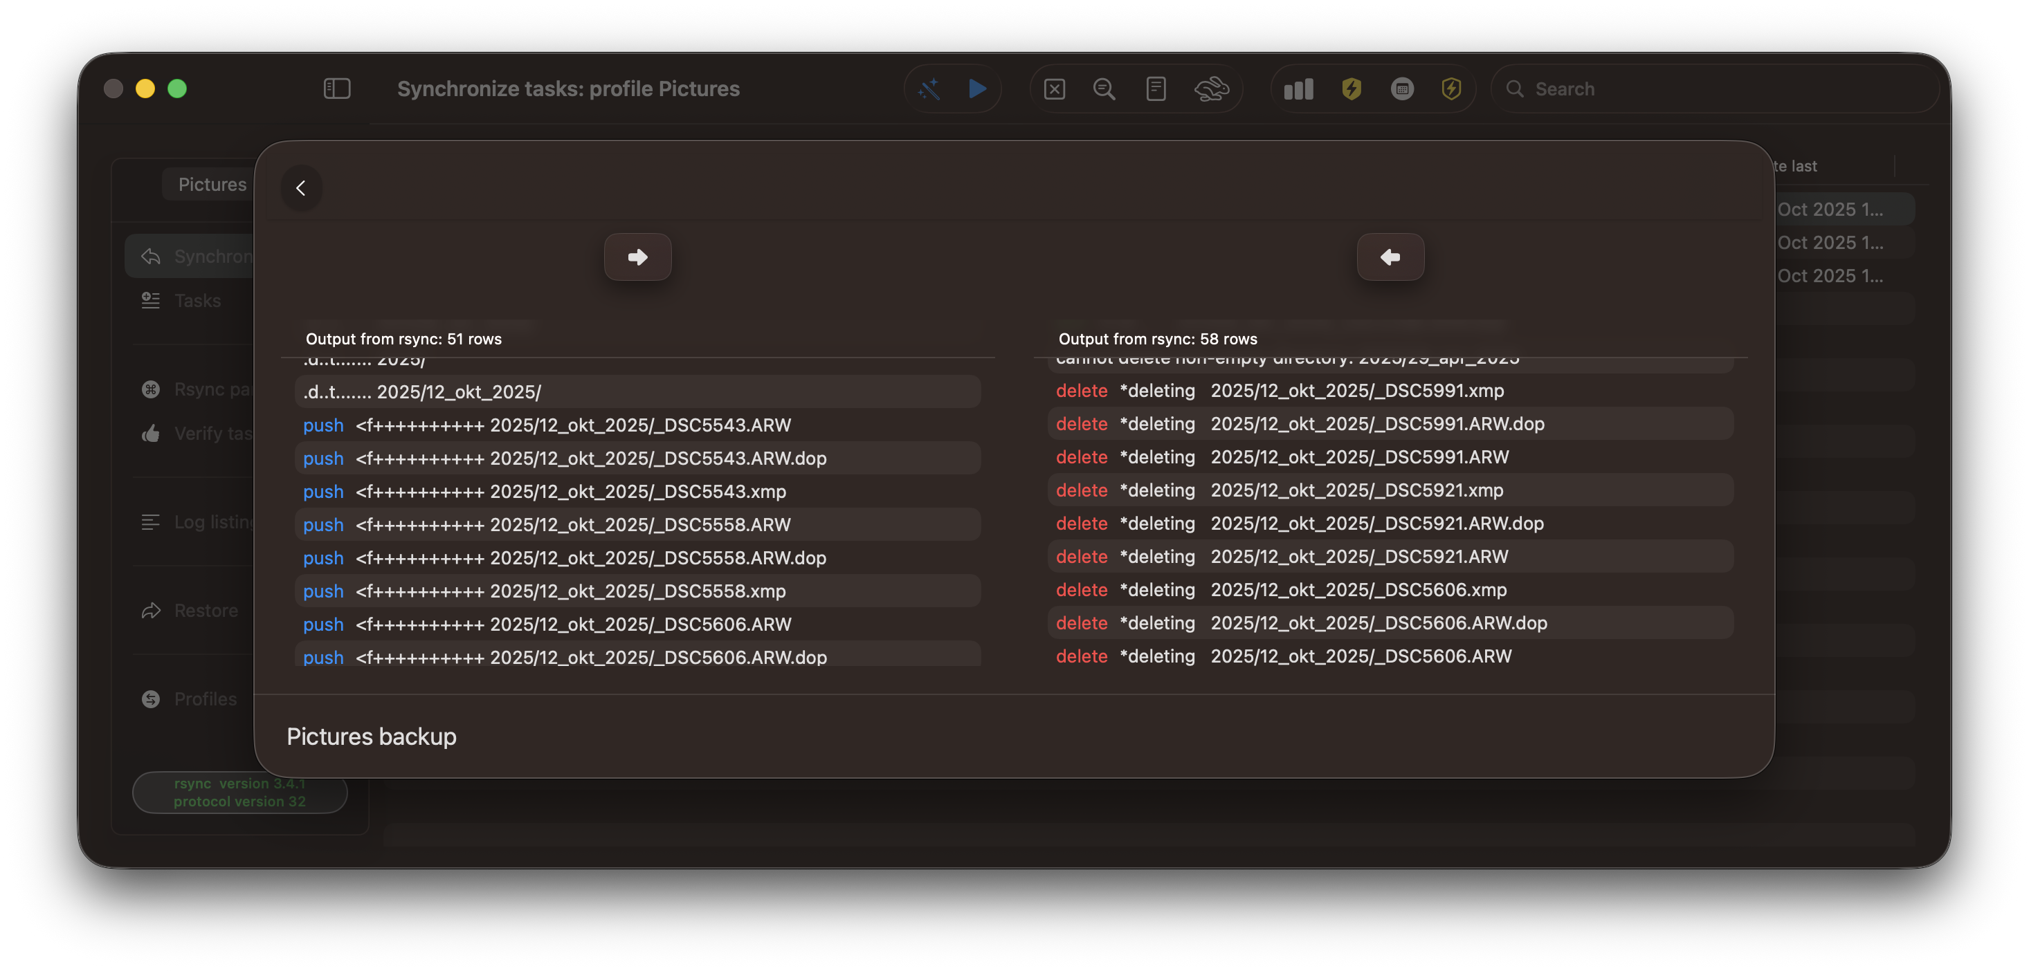Viewport: 2029px width, 971px height.
Task: Open Tasks in the sidebar
Action: [x=197, y=301]
